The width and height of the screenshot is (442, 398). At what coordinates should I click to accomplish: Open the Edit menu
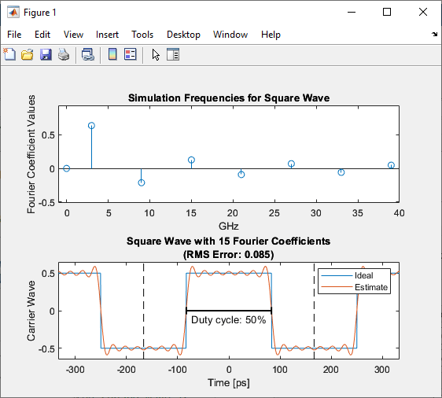click(42, 35)
